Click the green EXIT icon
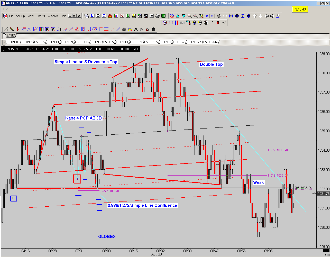Viewport: 331px width, 257px height. pos(163,16)
